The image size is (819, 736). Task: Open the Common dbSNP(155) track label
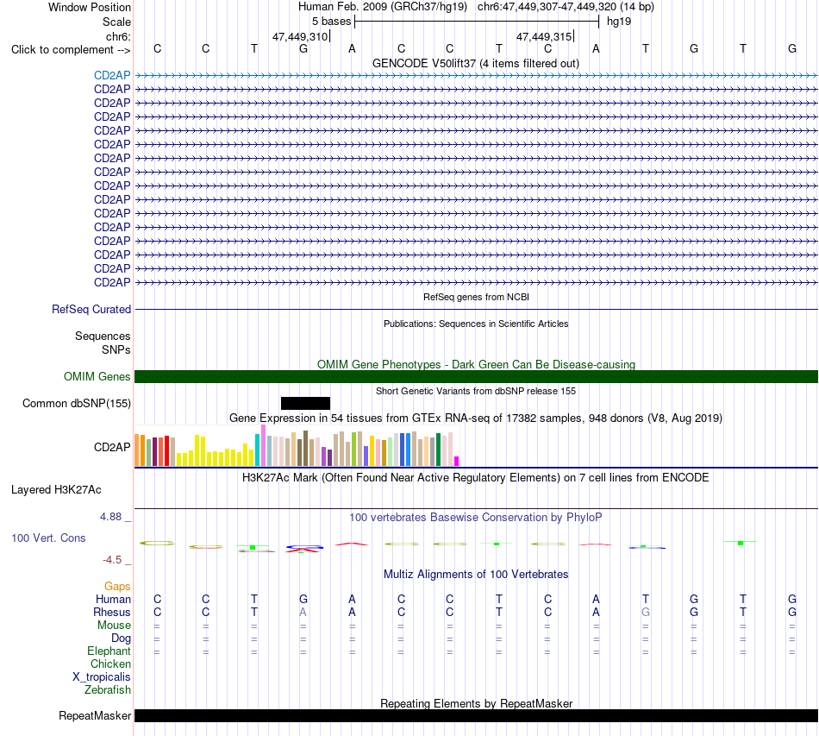[76, 404]
